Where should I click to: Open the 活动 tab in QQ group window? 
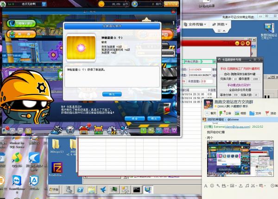271,113
